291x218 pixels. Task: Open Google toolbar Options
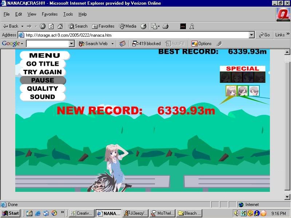pos(202,44)
